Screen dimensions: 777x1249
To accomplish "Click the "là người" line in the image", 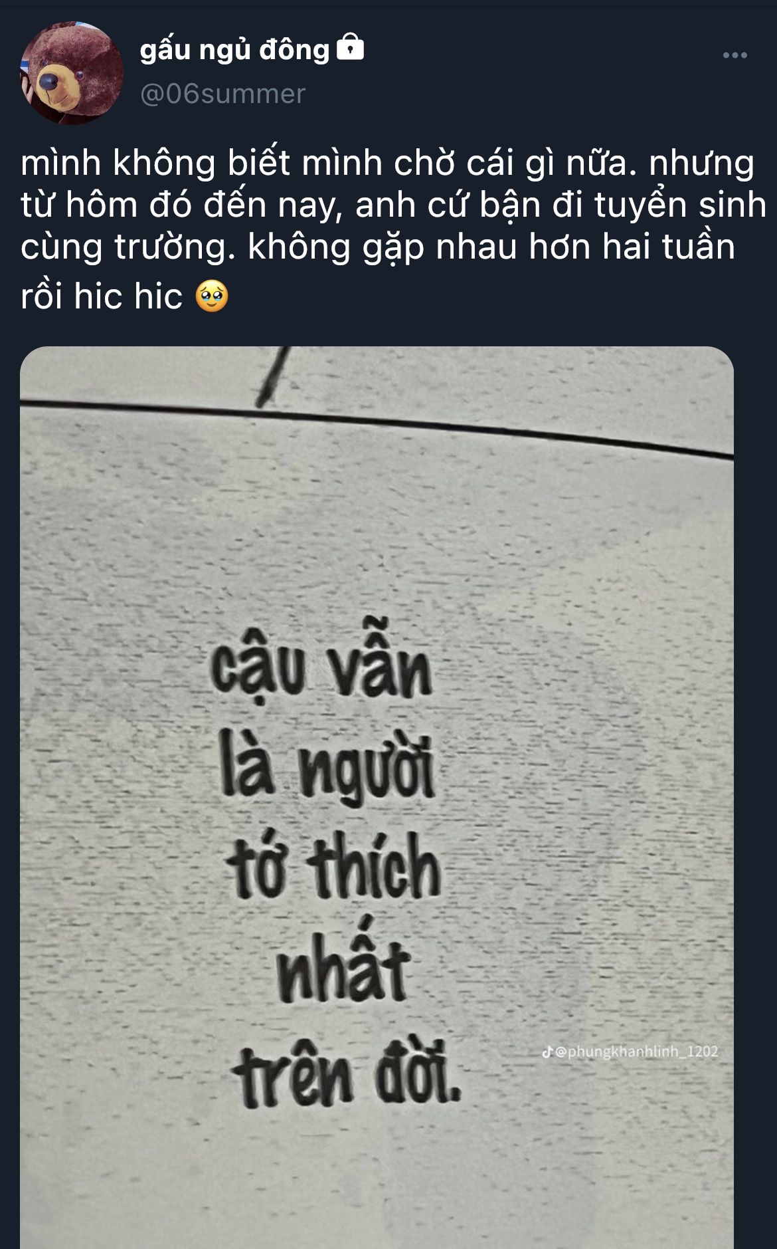I will point(327,768).
